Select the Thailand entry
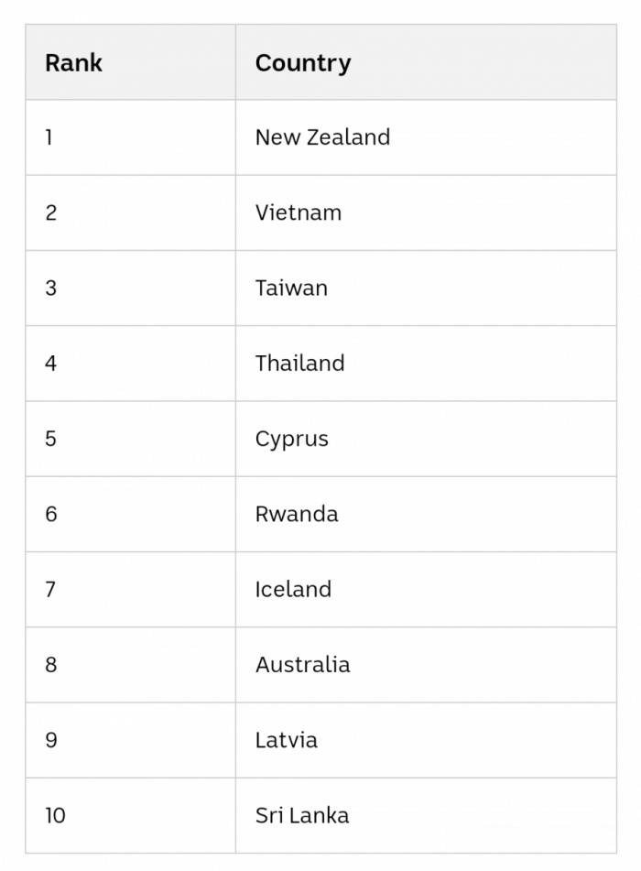The width and height of the screenshot is (641, 871). click(x=300, y=363)
